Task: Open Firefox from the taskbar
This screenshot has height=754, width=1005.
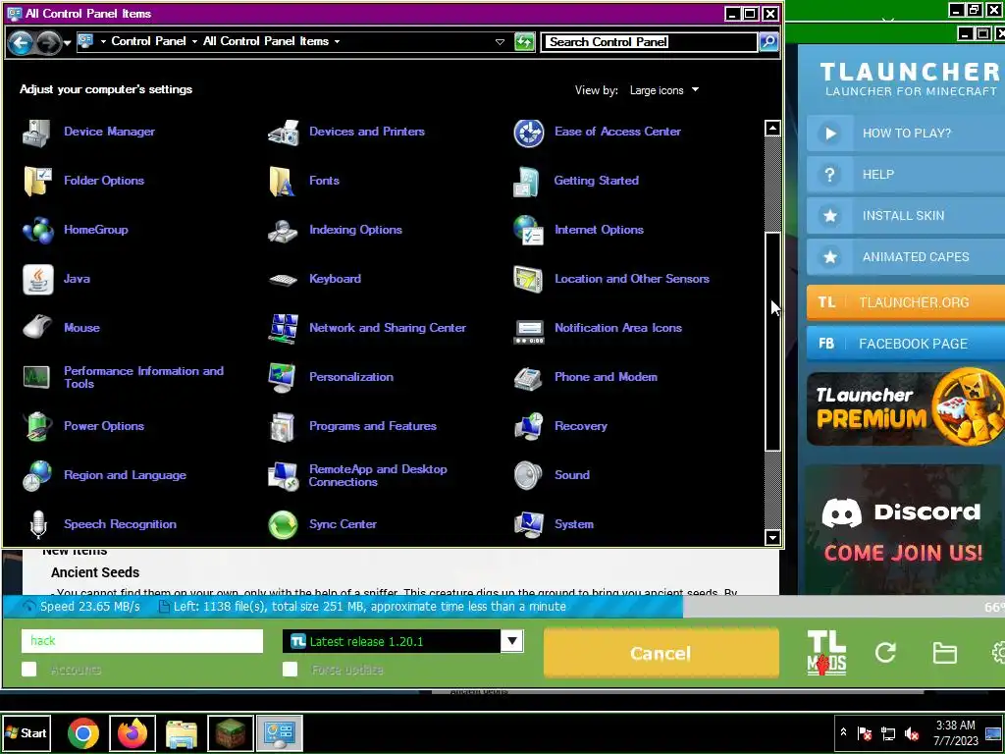Action: coord(132,732)
